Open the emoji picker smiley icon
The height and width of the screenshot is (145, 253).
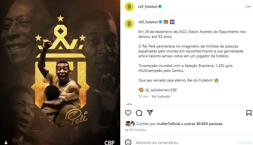tap(128, 142)
